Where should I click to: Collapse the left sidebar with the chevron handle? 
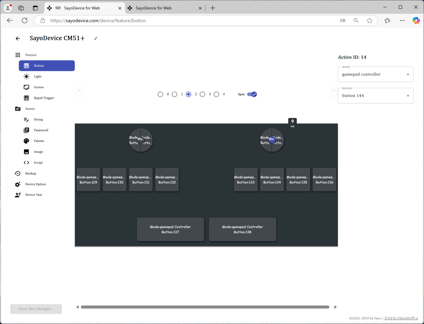tap(79, 91)
